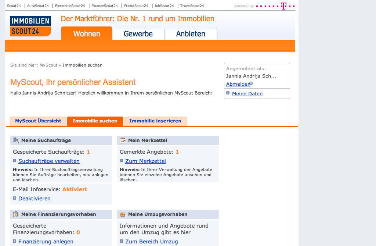The height and width of the screenshot is (246, 376).
Task: Click the Finanzierung anlegen link
Action: pos(46,242)
